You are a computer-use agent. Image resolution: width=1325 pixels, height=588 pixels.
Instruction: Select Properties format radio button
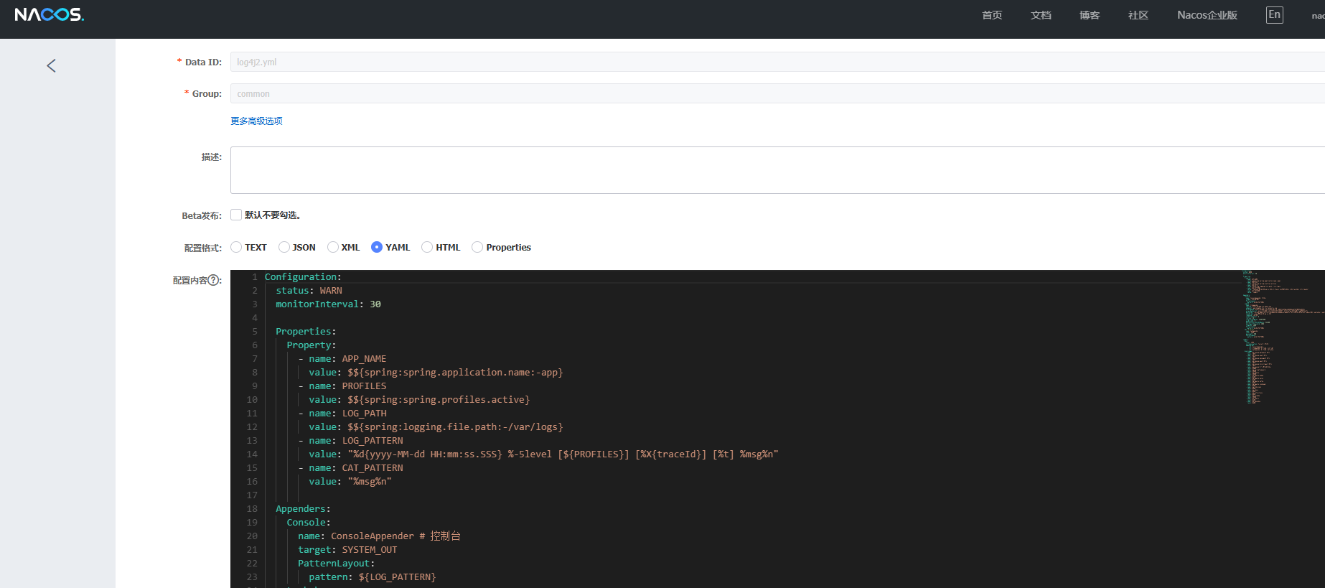(x=477, y=247)
